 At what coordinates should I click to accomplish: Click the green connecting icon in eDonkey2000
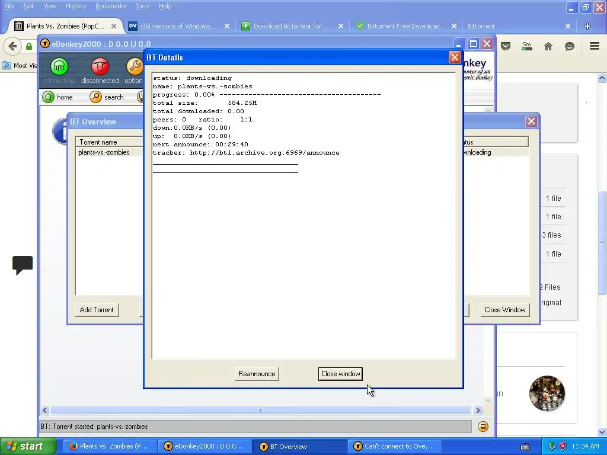[x=59, y=66]
